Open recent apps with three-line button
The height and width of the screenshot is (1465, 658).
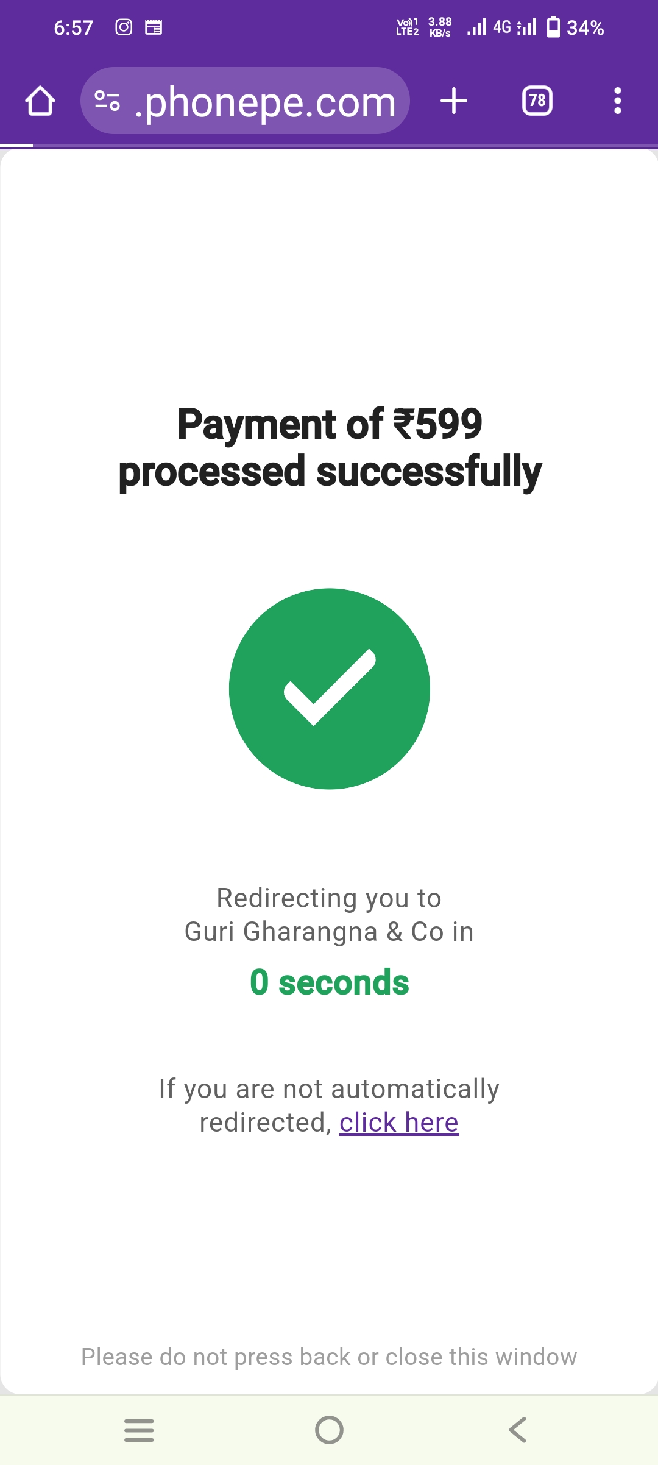pos(139,1430)
